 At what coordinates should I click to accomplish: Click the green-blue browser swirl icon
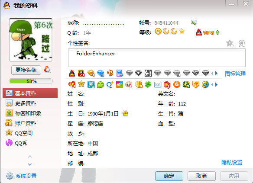click(x=205, y=84)
